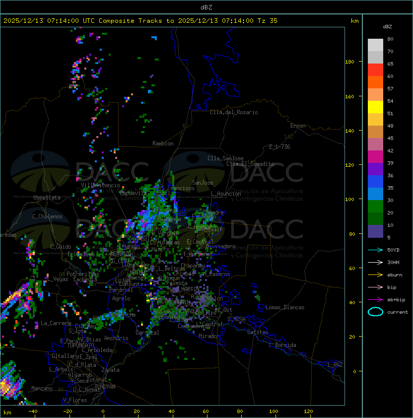Click the C_Chilenos place label
The width and height of the screenshot is (413, 418).
47,216
